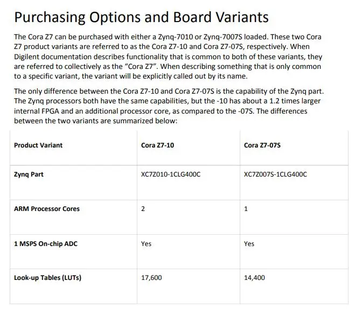Viewport: 355px width, 309px height.
Task: Click the XC7Z007S-1CLG400C part number
Action: coord(275,174)
